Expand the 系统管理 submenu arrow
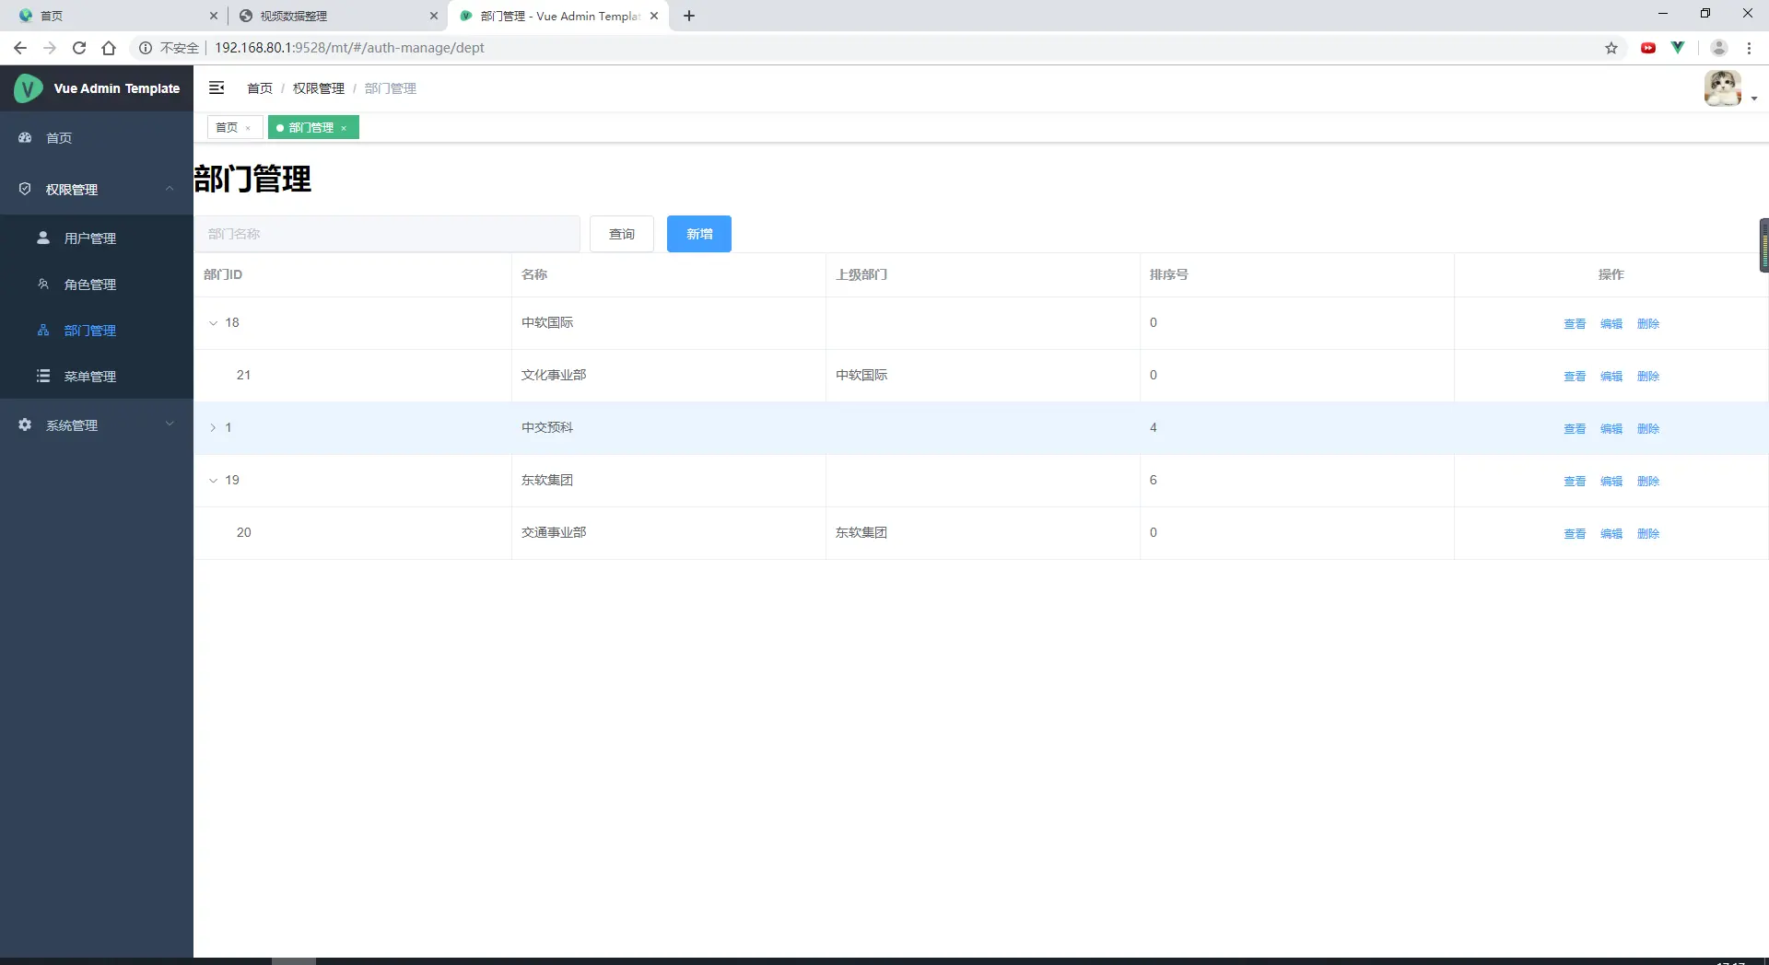 [170, 424]
